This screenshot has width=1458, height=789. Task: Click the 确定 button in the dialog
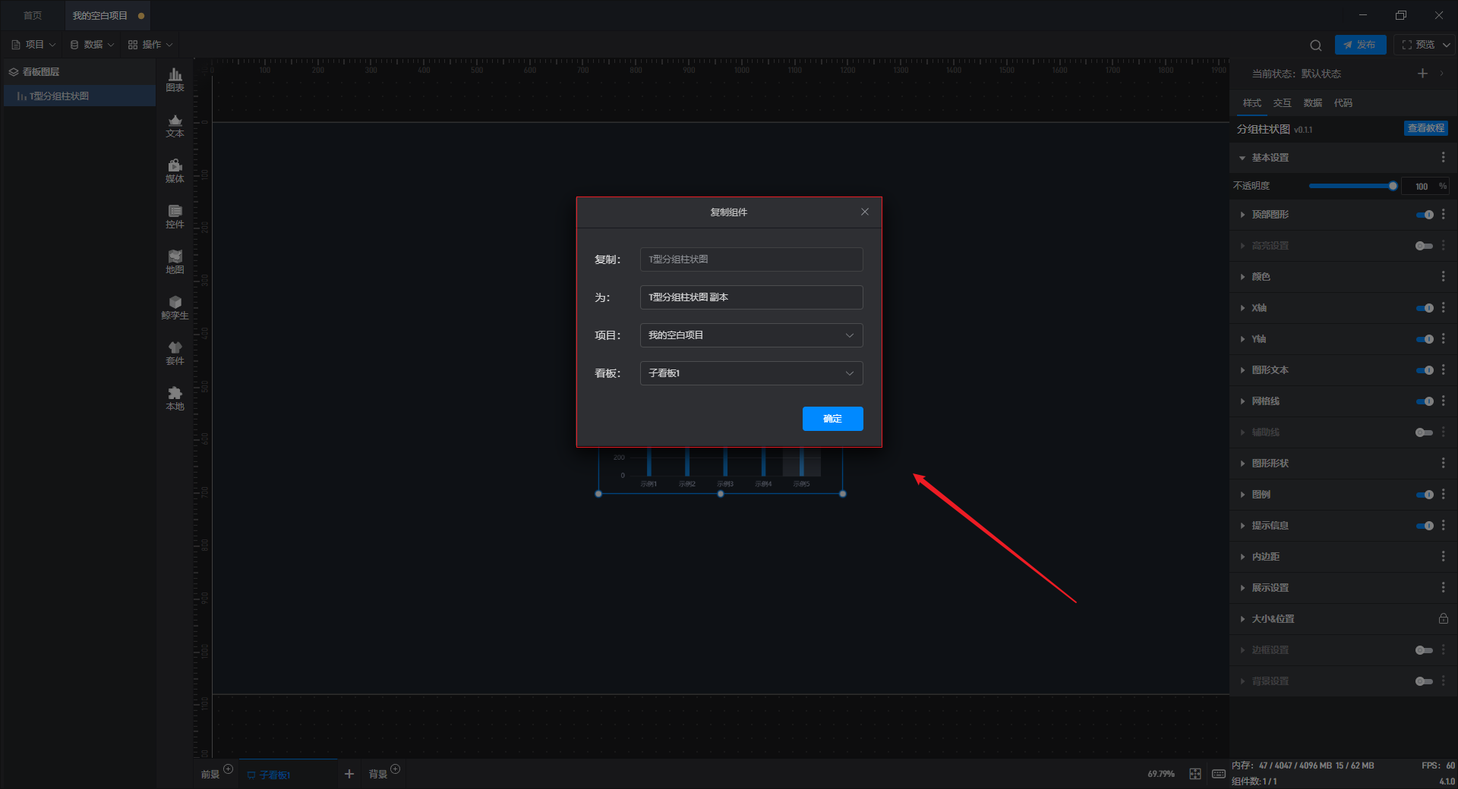click(833, 419)
